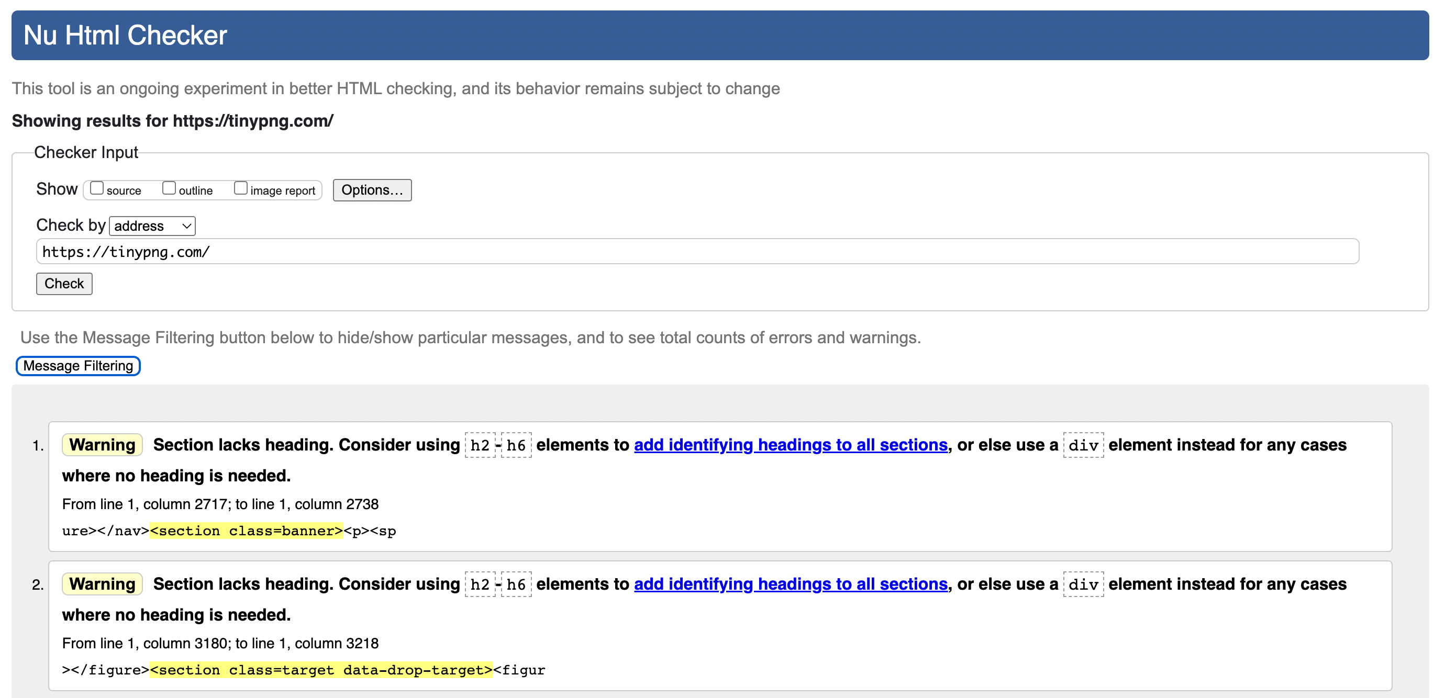Enable the source checkbox
Image resolution: width=1445 pixels, height=698 pixels.
pos(97,188)
